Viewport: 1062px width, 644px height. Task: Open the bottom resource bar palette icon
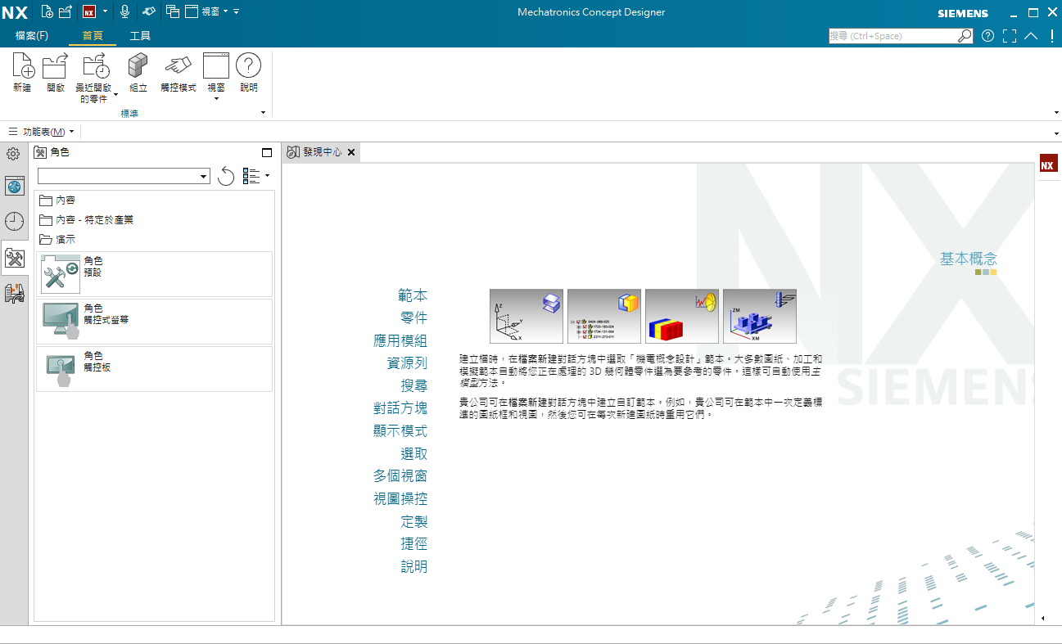tap(14, 293)
